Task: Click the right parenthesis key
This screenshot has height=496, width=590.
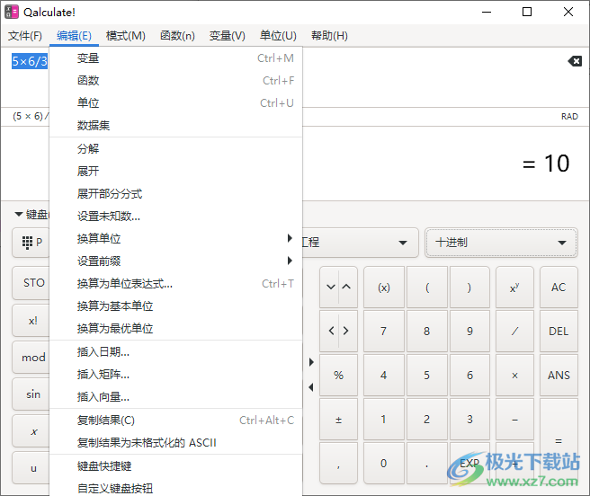Action: (469, 288)
